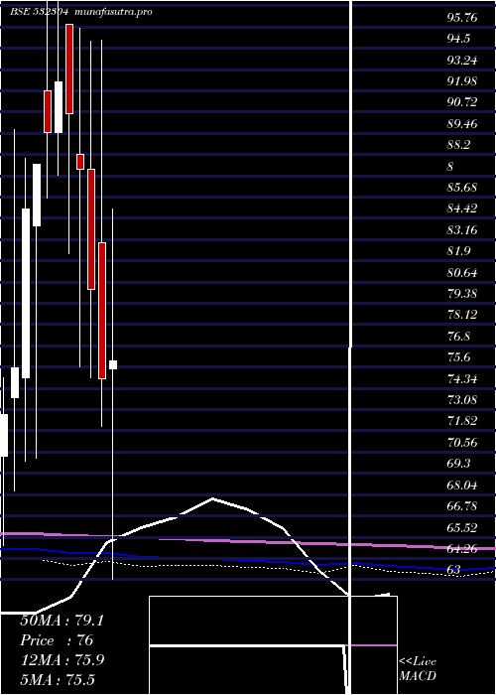Click the 75.6 price level label
Viewport: 496px width, 695px height.
[458, 357]
